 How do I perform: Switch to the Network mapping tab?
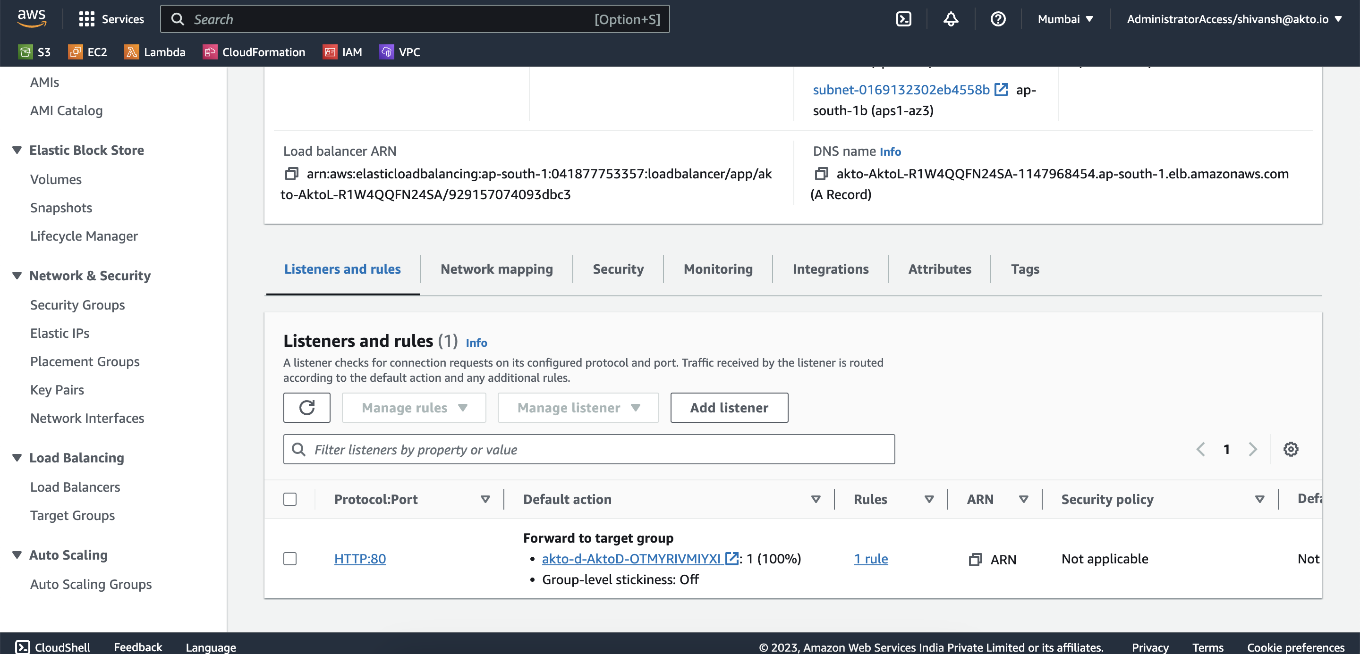496,269
